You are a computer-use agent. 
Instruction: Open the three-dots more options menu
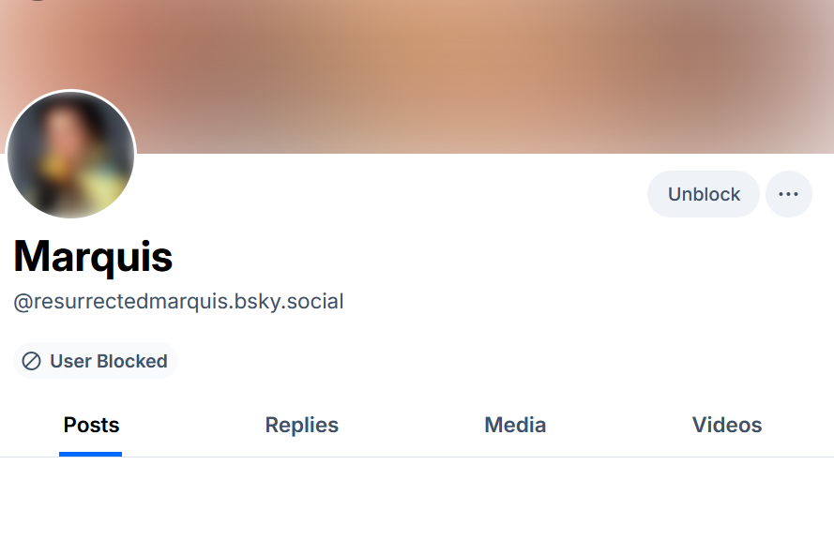click(x=788, y=194)
